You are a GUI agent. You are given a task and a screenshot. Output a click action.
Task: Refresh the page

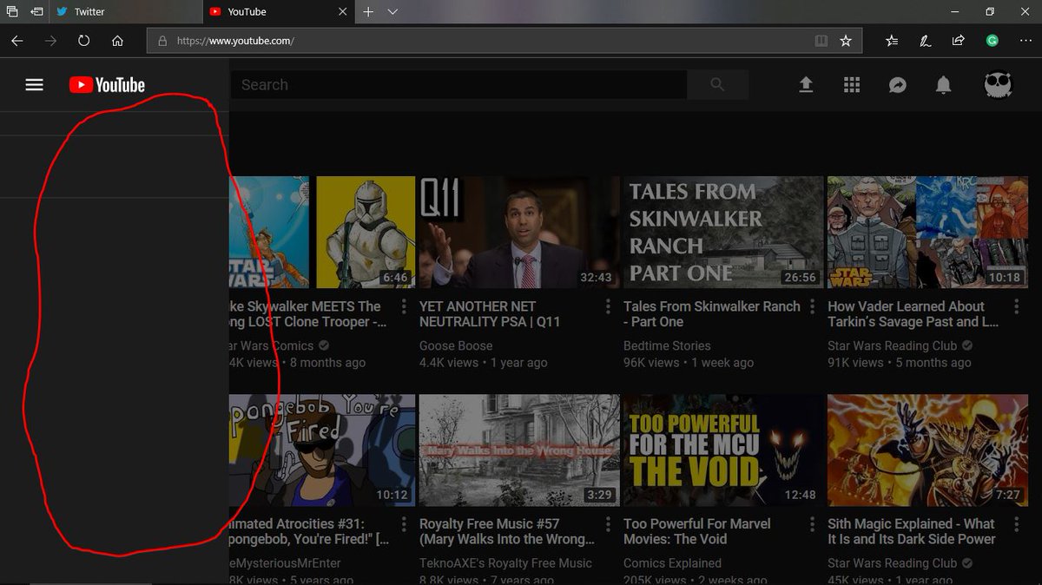pyautogui.click(x=84, y=41)
